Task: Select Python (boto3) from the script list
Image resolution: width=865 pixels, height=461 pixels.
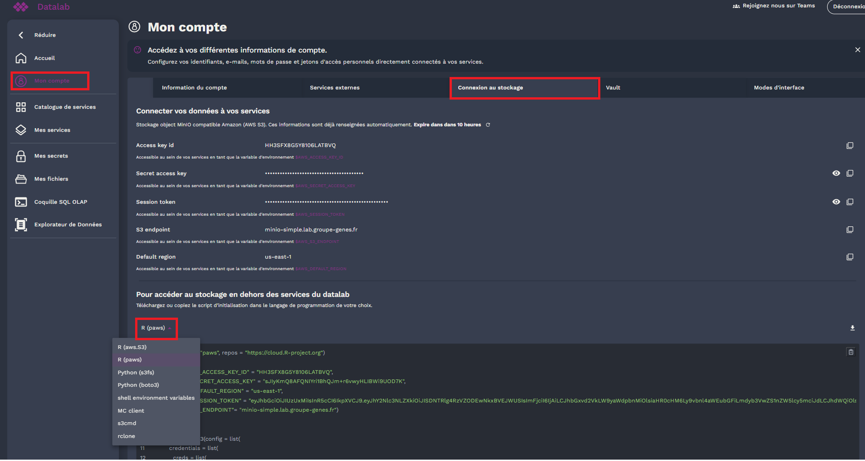Action: [138, 385]
